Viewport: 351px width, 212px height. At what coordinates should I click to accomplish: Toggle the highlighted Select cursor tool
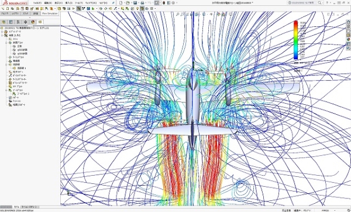point(157,3)
